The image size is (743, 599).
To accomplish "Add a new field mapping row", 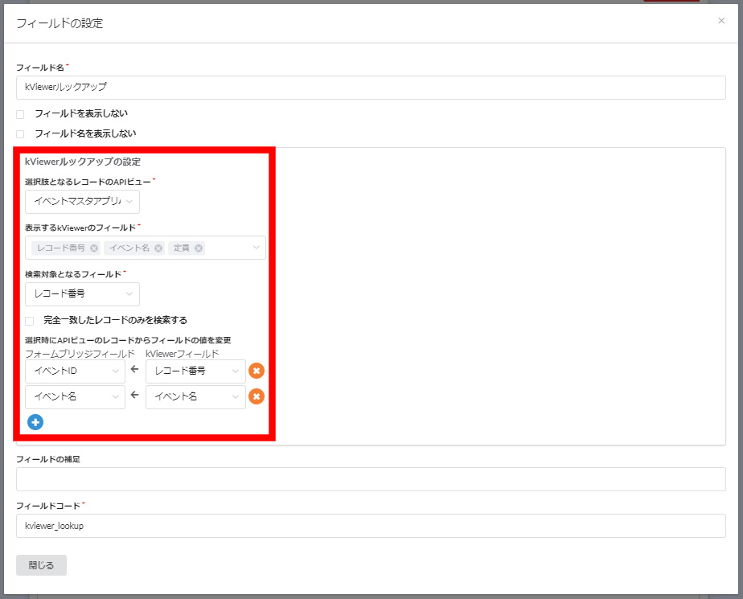I will tap(35, 422).
